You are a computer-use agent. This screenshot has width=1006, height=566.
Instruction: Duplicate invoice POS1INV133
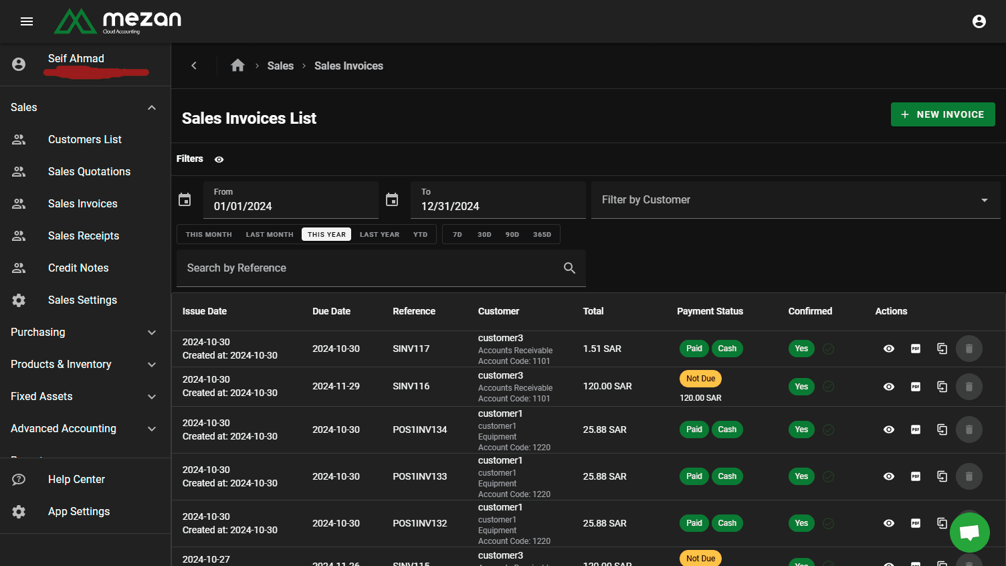(942, 476)
